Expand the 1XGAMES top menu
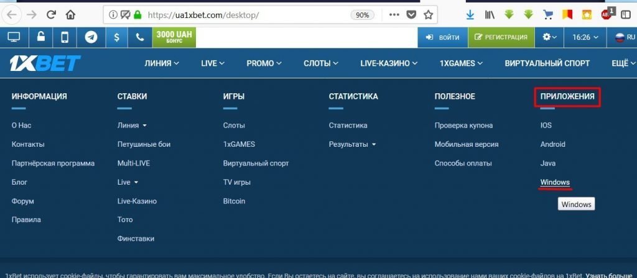 [x=461, y=63]
